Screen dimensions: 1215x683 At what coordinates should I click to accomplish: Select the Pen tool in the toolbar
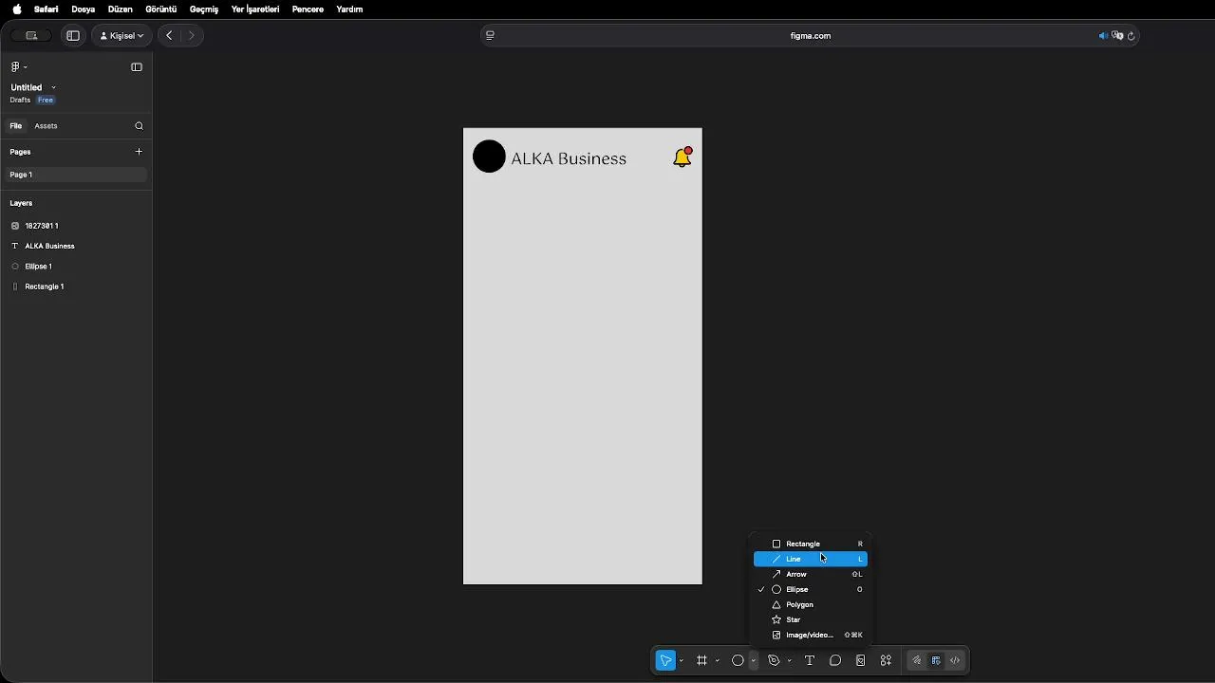pyautogui.click(x=774, y=661)
